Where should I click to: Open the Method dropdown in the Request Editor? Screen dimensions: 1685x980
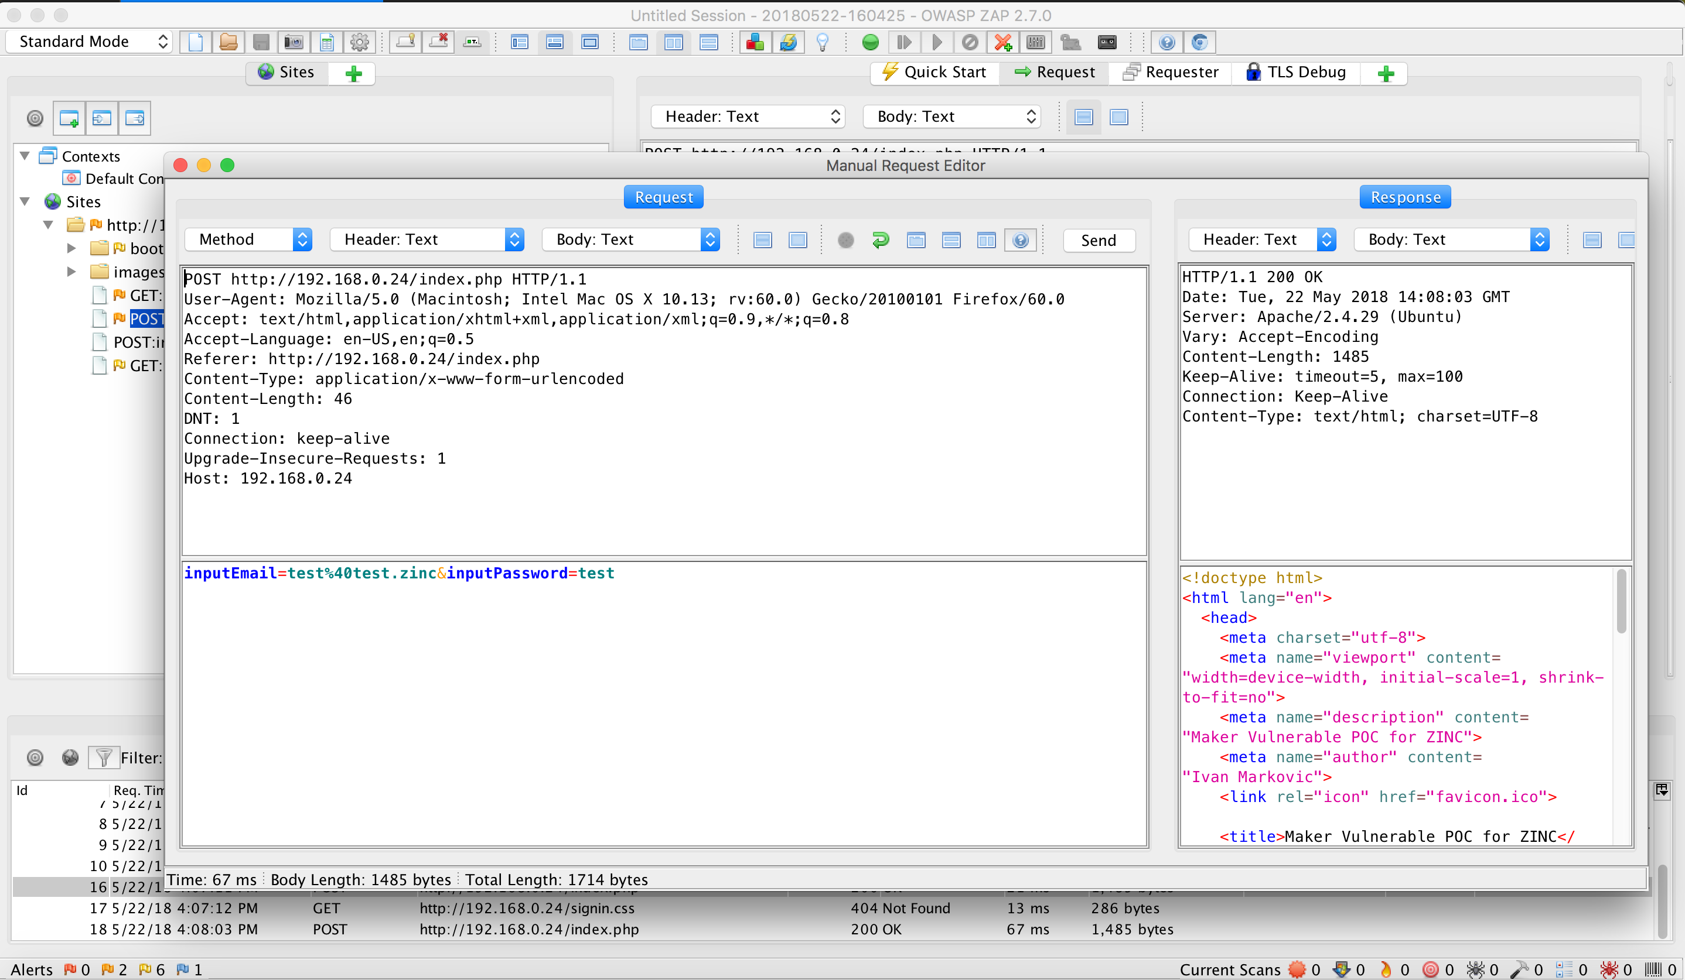click(248, 240)
